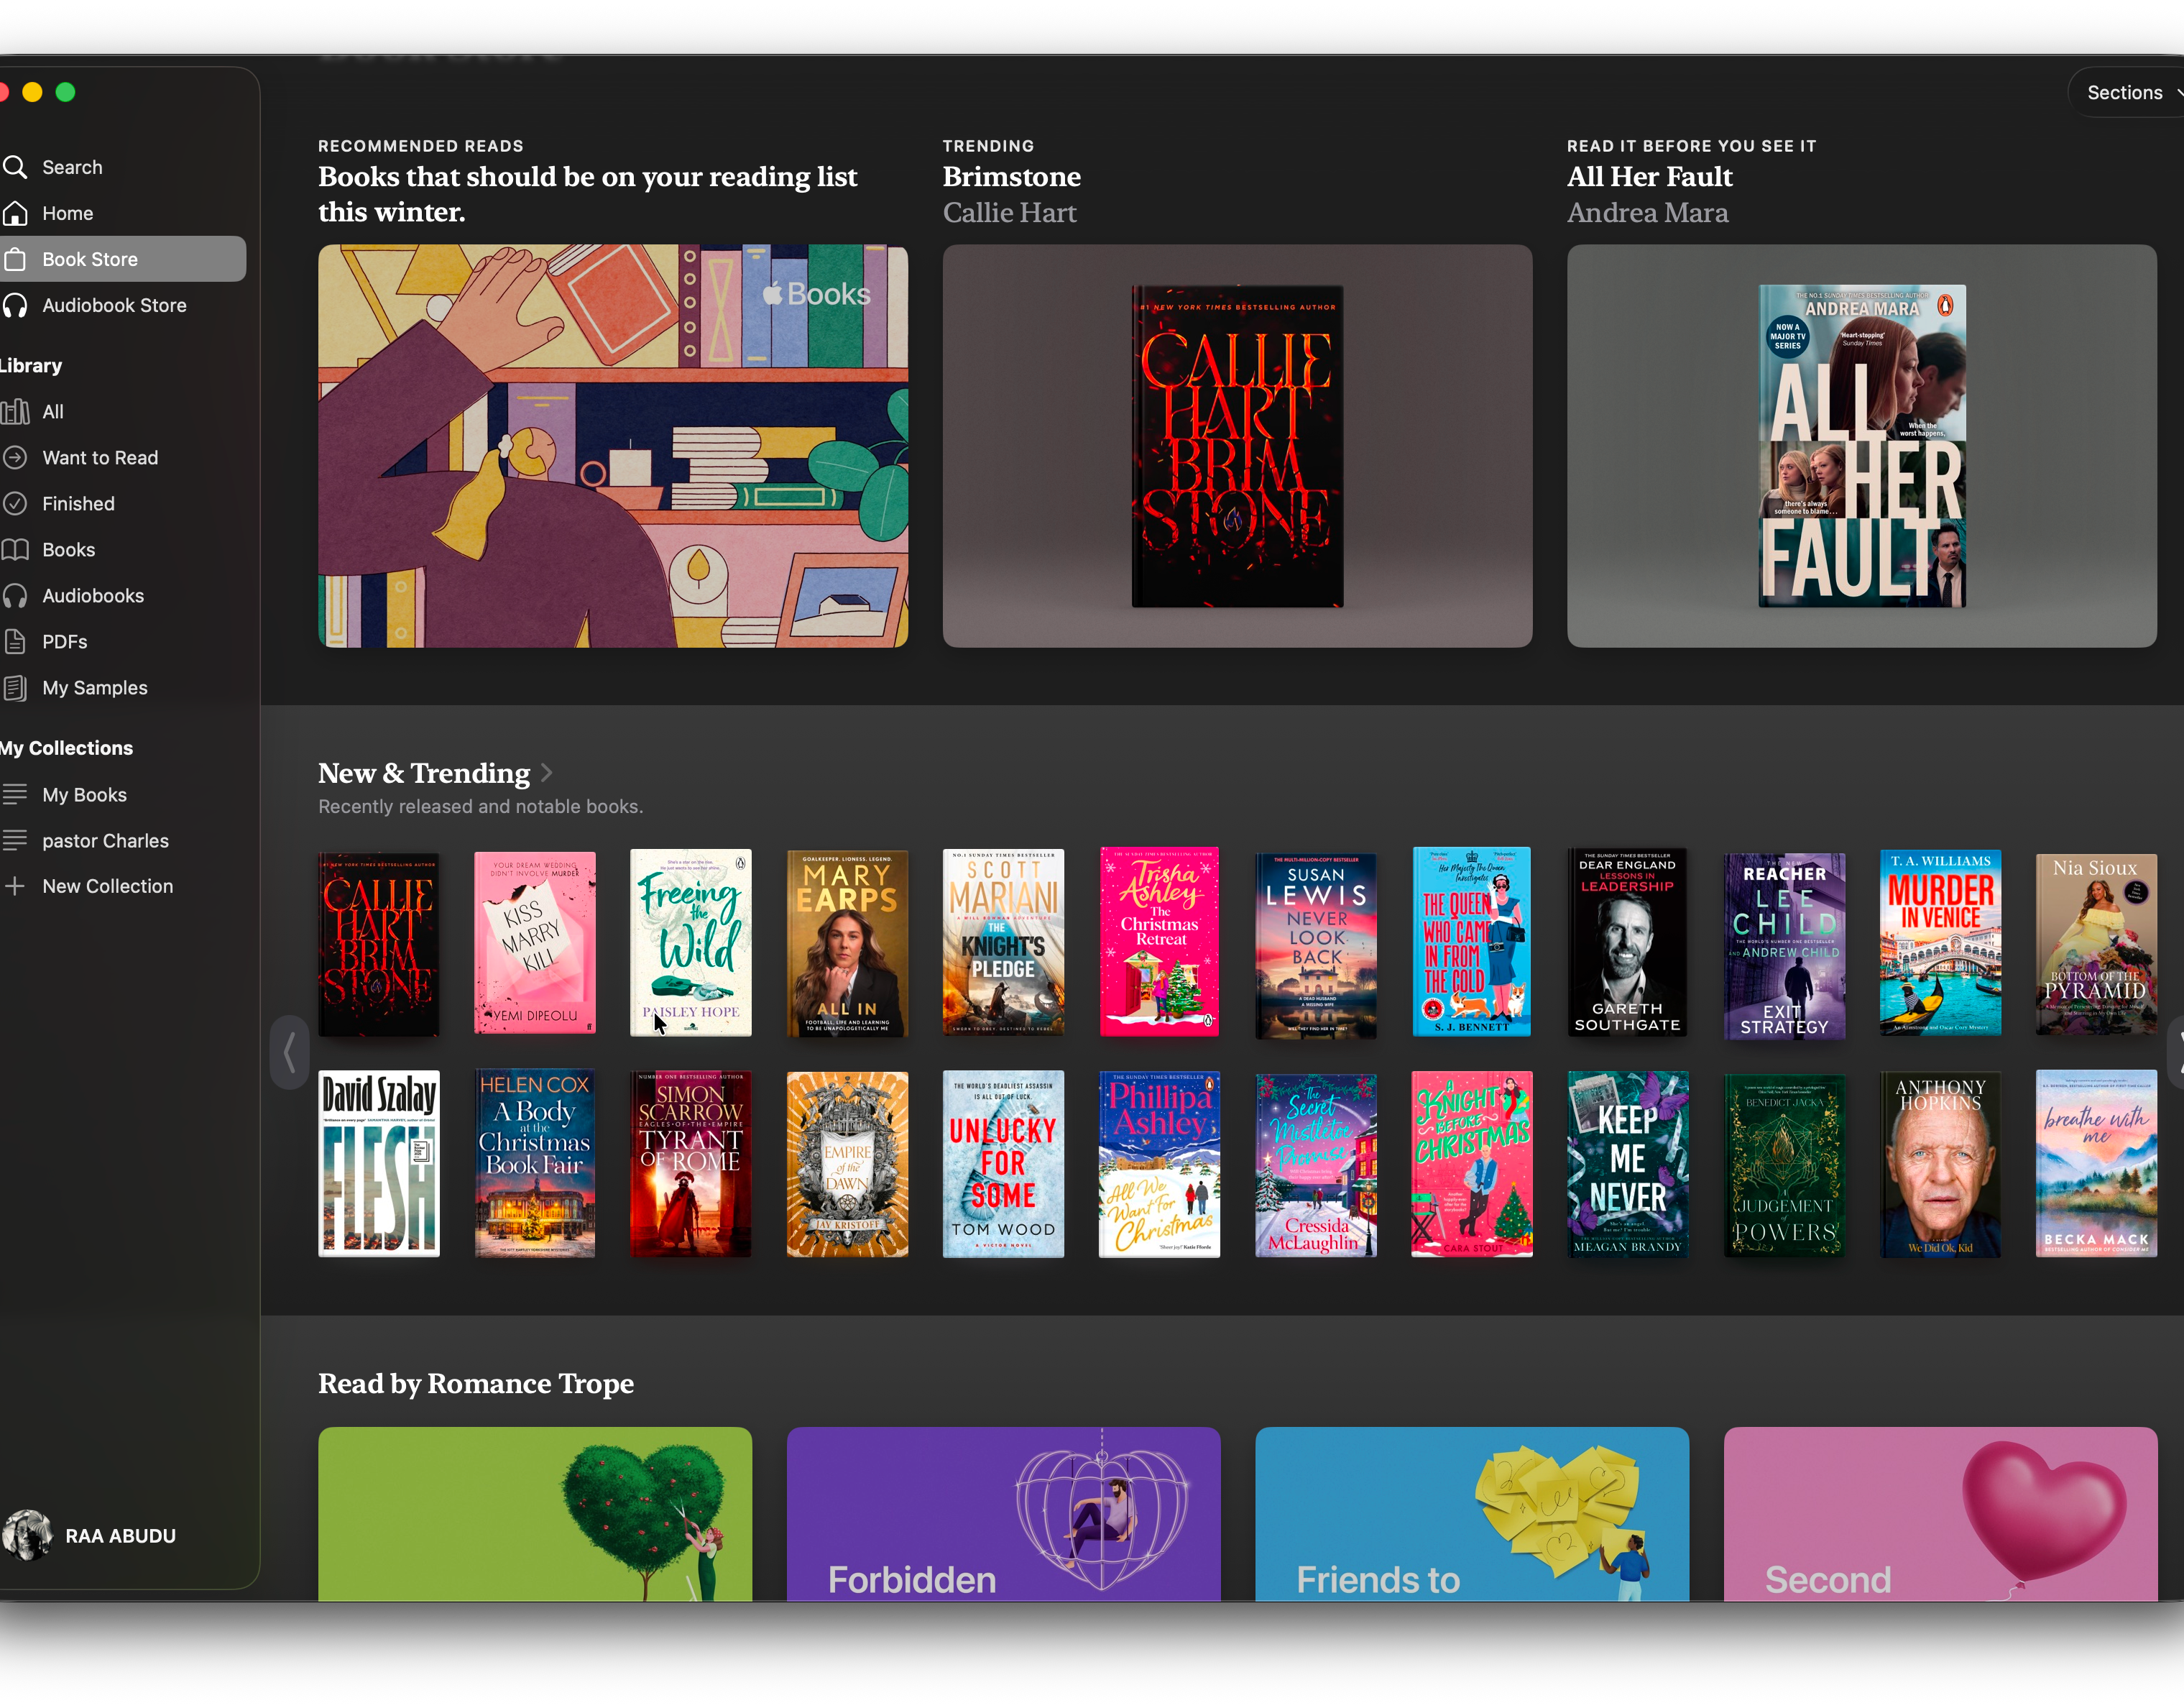Click the Finished checkmark icon
The width and height of the screenshot is (2184, 1708).
pos(15,504)
